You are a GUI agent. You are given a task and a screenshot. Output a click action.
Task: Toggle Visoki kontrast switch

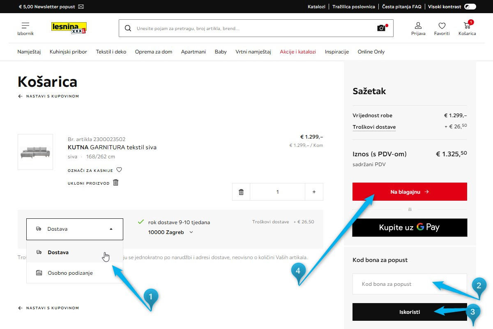(470, 7)
